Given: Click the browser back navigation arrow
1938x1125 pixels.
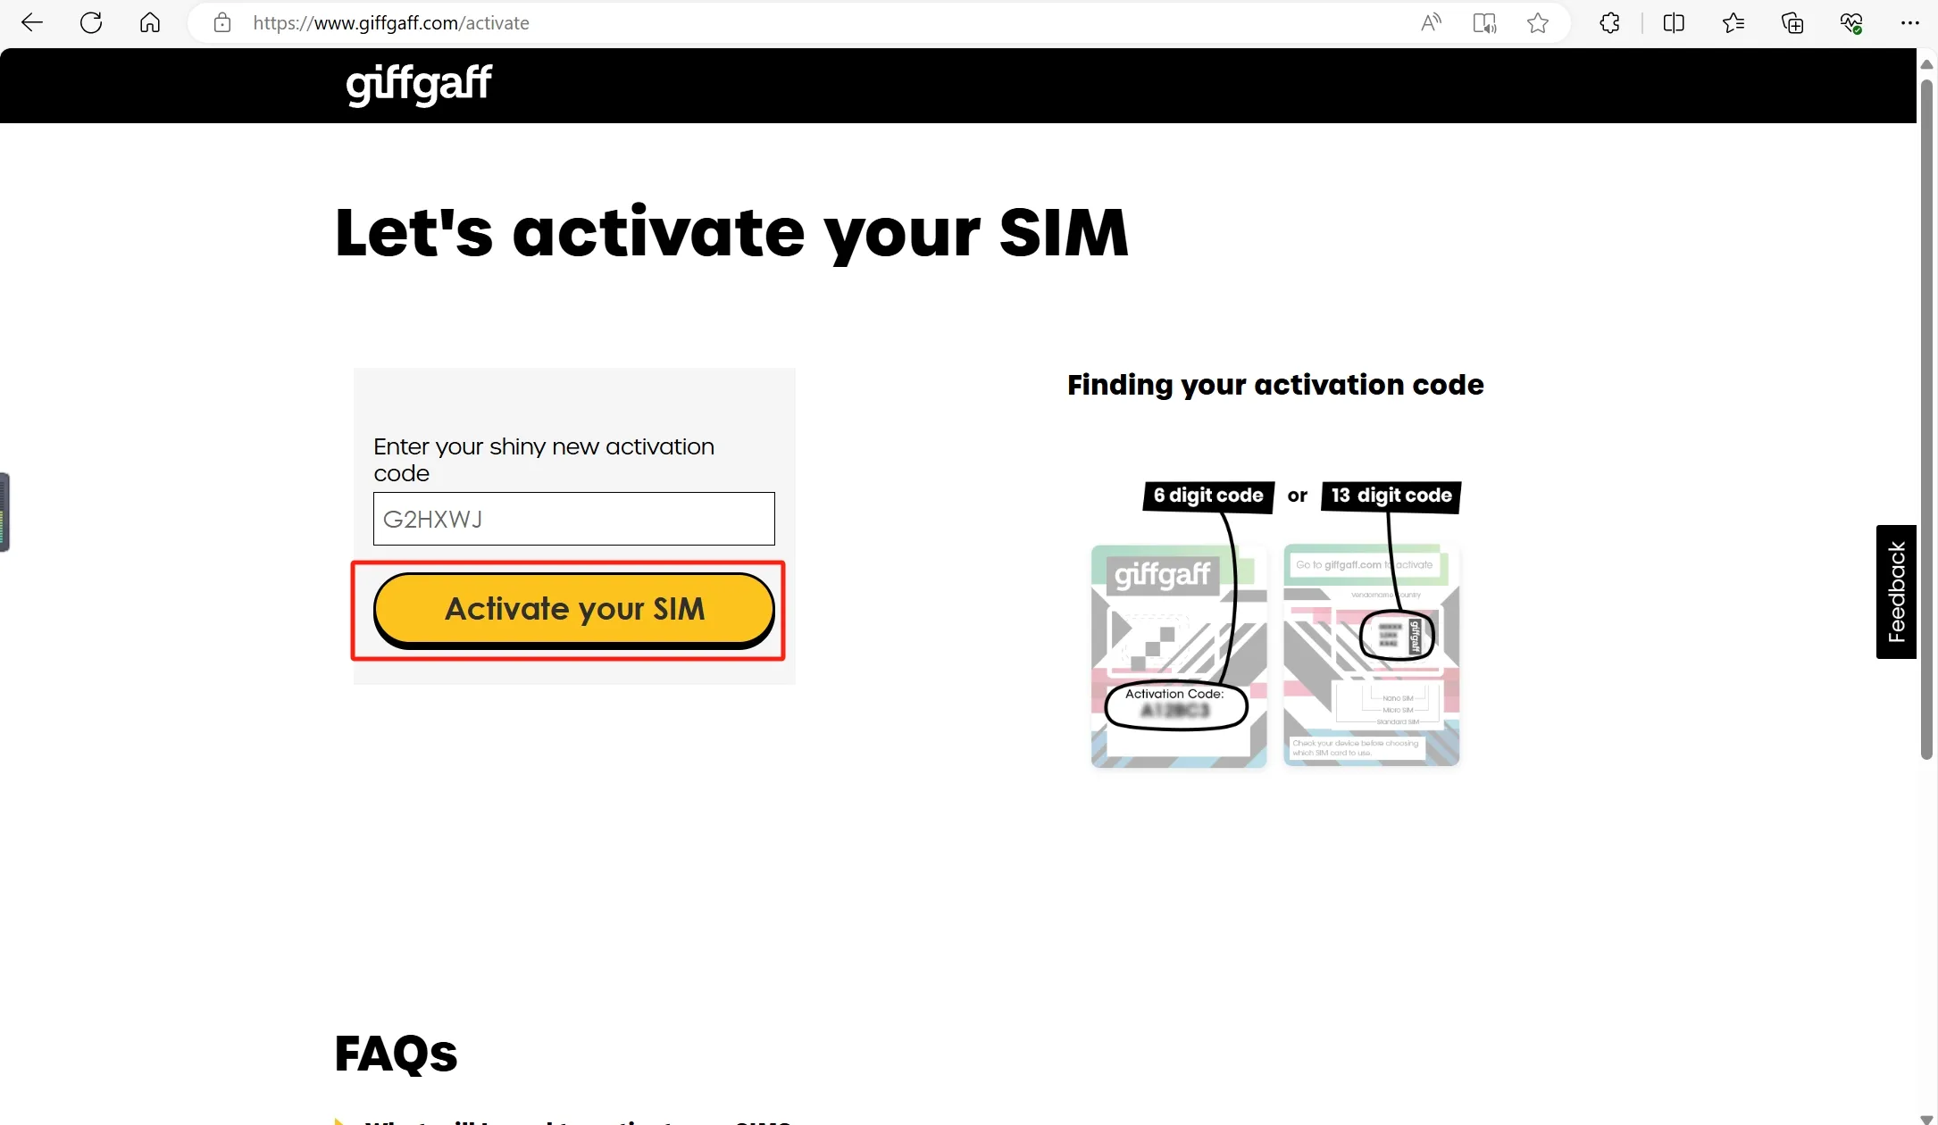Looking at the screenshot, I should pyautogui.click(x=32, y=21).
